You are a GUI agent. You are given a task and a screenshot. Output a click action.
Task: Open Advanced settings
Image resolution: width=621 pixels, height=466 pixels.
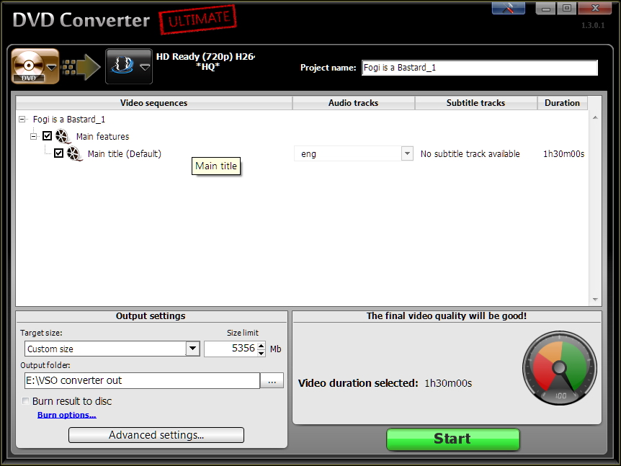(156, 435)
